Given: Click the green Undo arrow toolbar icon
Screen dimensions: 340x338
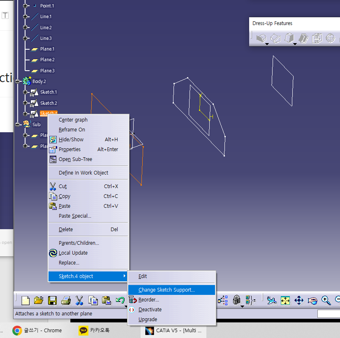Looking at the screenshot, I should click(120, 300).
